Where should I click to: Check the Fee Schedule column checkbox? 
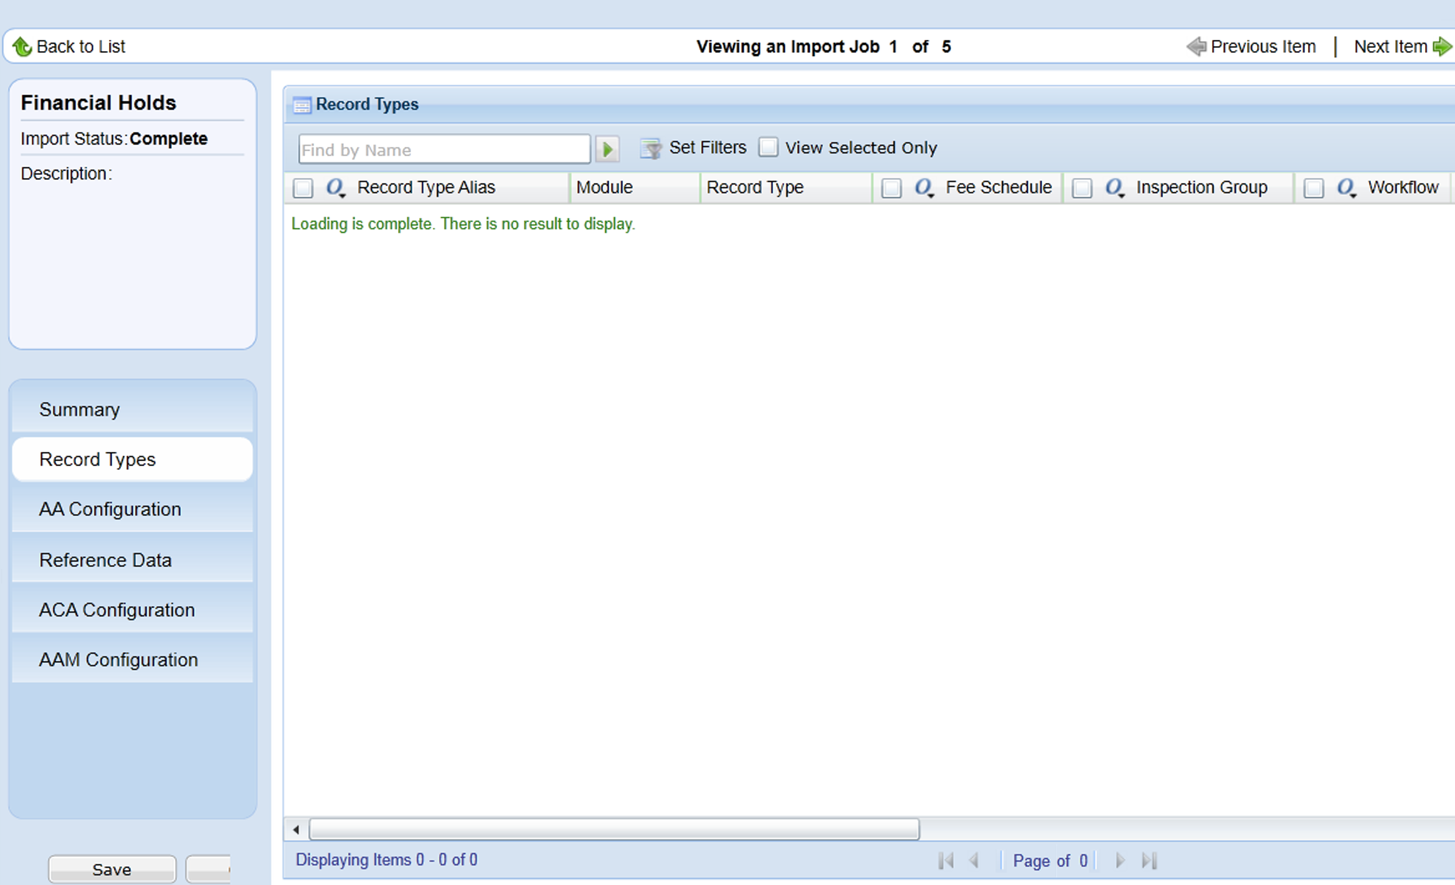(x=891, y=188)
